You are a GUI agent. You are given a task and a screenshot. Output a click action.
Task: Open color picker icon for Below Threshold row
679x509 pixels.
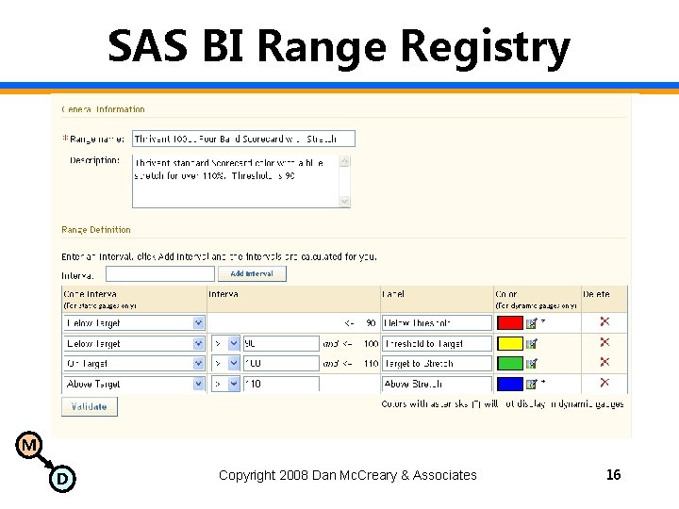531,323
